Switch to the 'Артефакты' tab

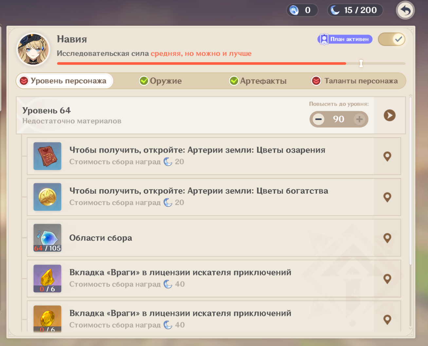pyautogui.click(x=258, y=81)
